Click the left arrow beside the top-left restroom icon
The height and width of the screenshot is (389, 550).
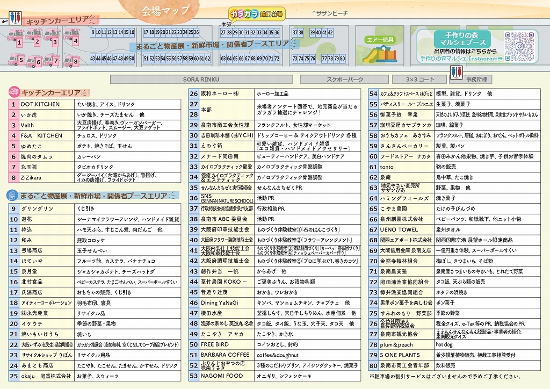[x=4, y=21]
